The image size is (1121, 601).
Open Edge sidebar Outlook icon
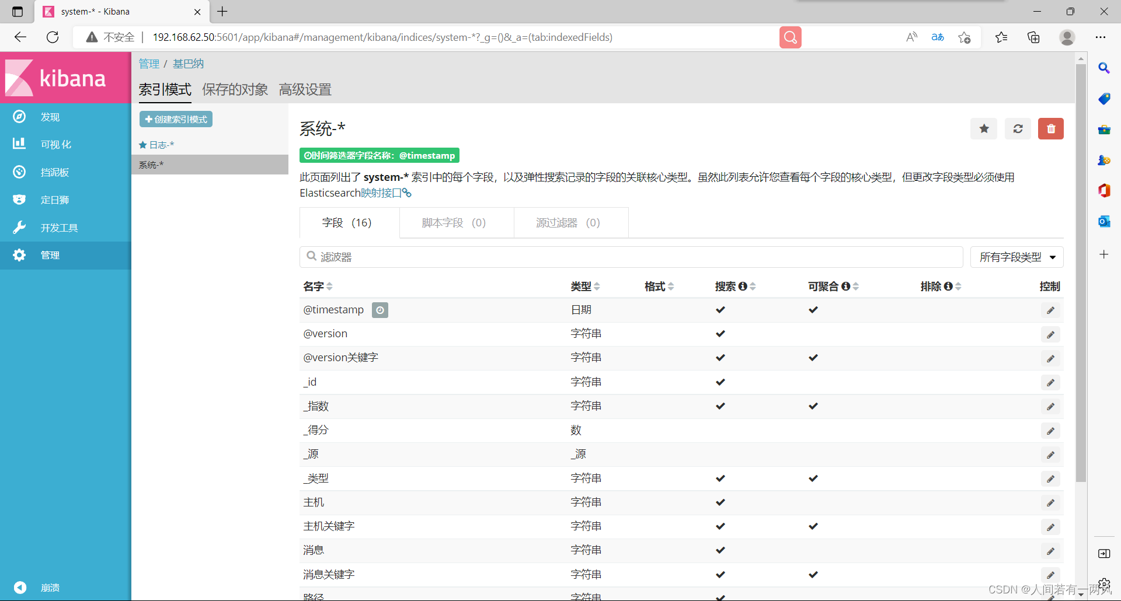[x=1103, y=221]
